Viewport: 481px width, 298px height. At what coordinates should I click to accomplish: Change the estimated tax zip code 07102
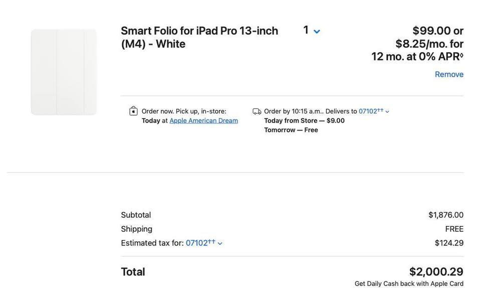pos(196,243)
